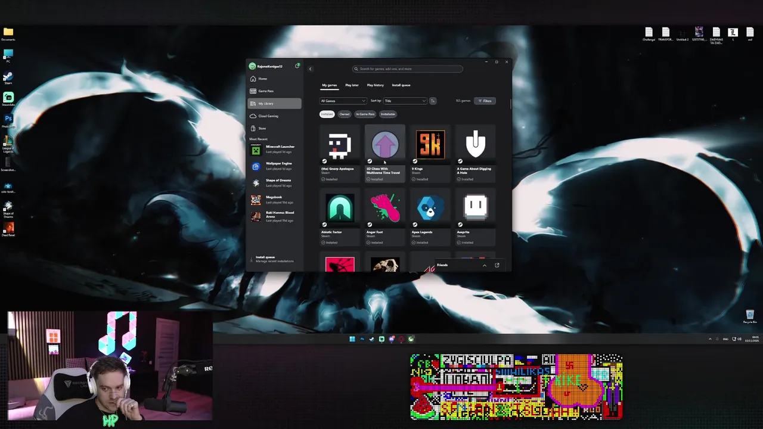Open the All Games dropdown
The height and width of the screenshot is (429, 763).
click(343, 101)
